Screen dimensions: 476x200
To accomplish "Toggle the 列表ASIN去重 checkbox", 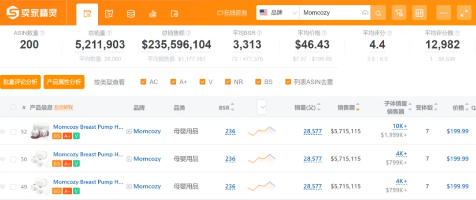I will click(288, 82).
